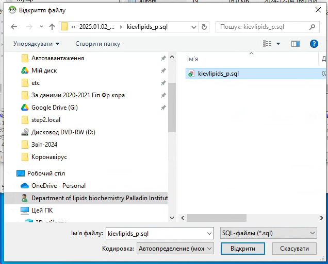This screenshot has width=328, height=264.
Task: Click the pin icon next to etc
Action: [163, 83]
